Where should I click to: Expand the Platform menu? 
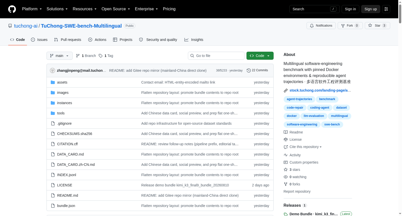[x=32, y=9]
